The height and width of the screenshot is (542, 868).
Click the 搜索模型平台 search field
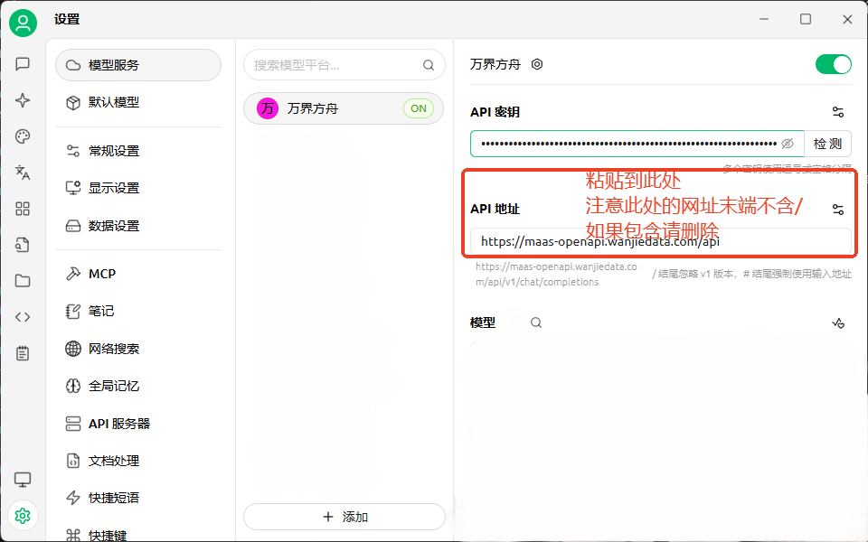coord(335,65)
